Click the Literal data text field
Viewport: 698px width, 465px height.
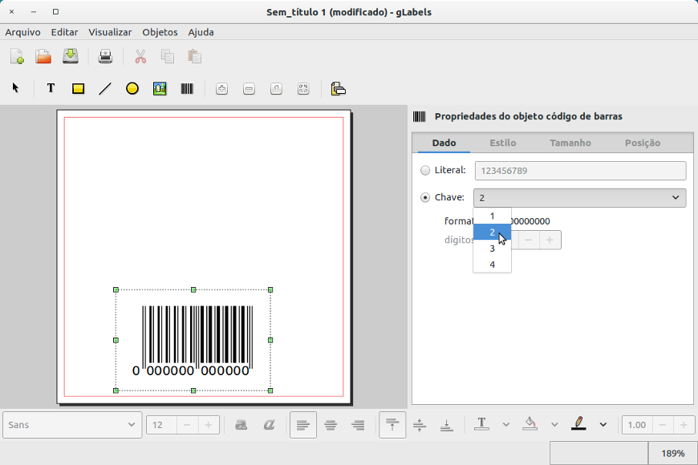coord(581,171)
